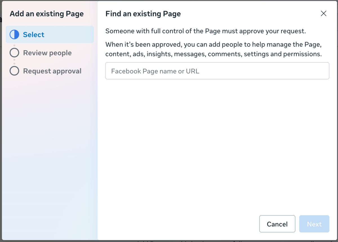
Task: Focus the Facebook Page name or URL field
Action: tap(217, 71)
